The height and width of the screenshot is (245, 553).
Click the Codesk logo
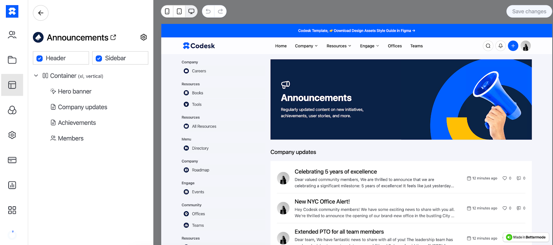click(x=199, y=46)
